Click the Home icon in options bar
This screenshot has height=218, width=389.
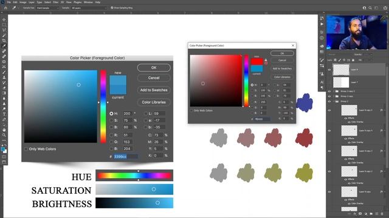click(x=5, y=8)
